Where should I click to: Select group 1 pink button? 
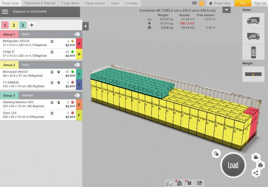pyautogui.click(x=5, y=25)
